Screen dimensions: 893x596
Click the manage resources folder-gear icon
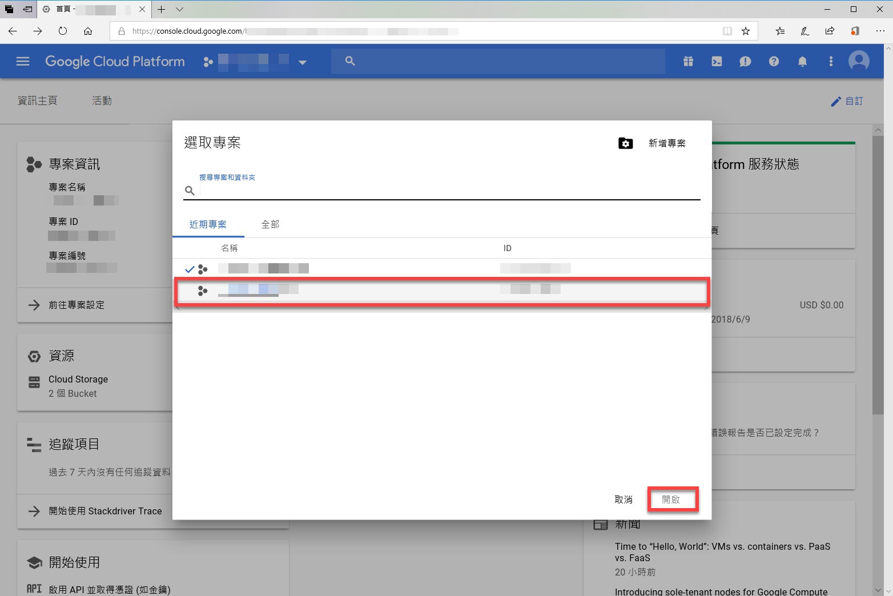pos(625,143)
